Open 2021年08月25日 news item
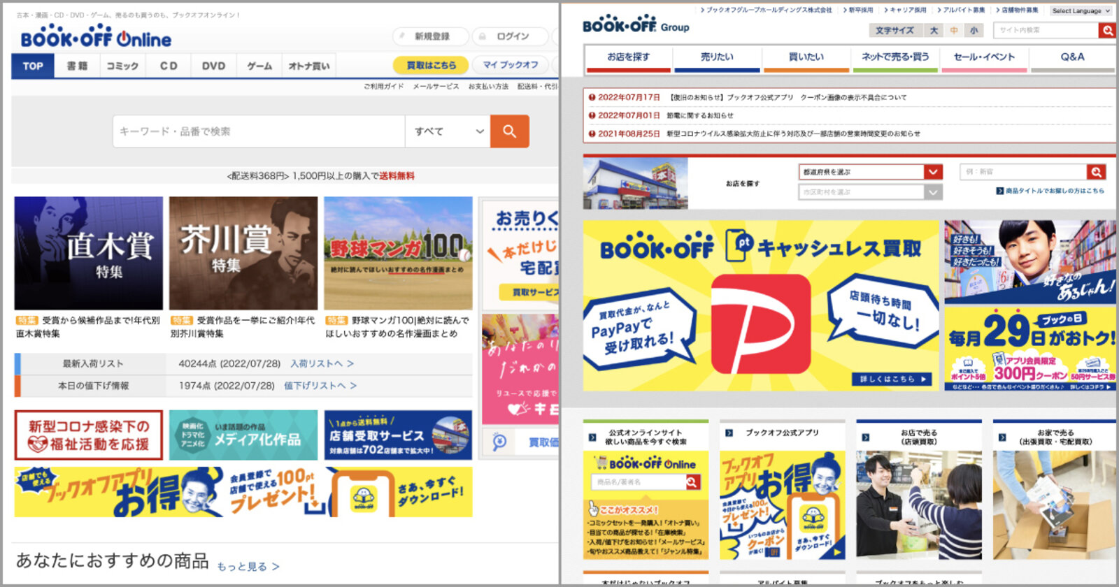This screenshot has width=1119, height=587. [x=754, y=133]
